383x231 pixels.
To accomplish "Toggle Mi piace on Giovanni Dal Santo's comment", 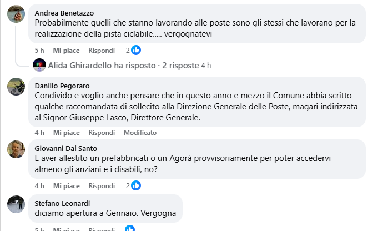I will coord(67,185).
